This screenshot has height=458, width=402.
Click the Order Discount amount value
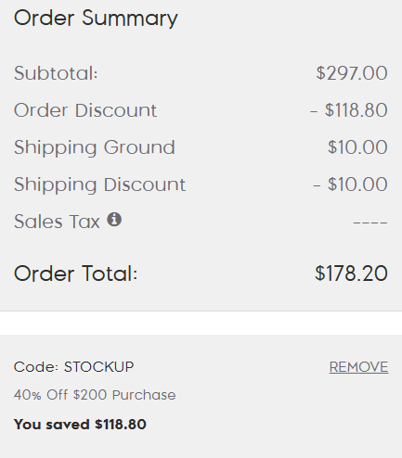coord(349,110)
